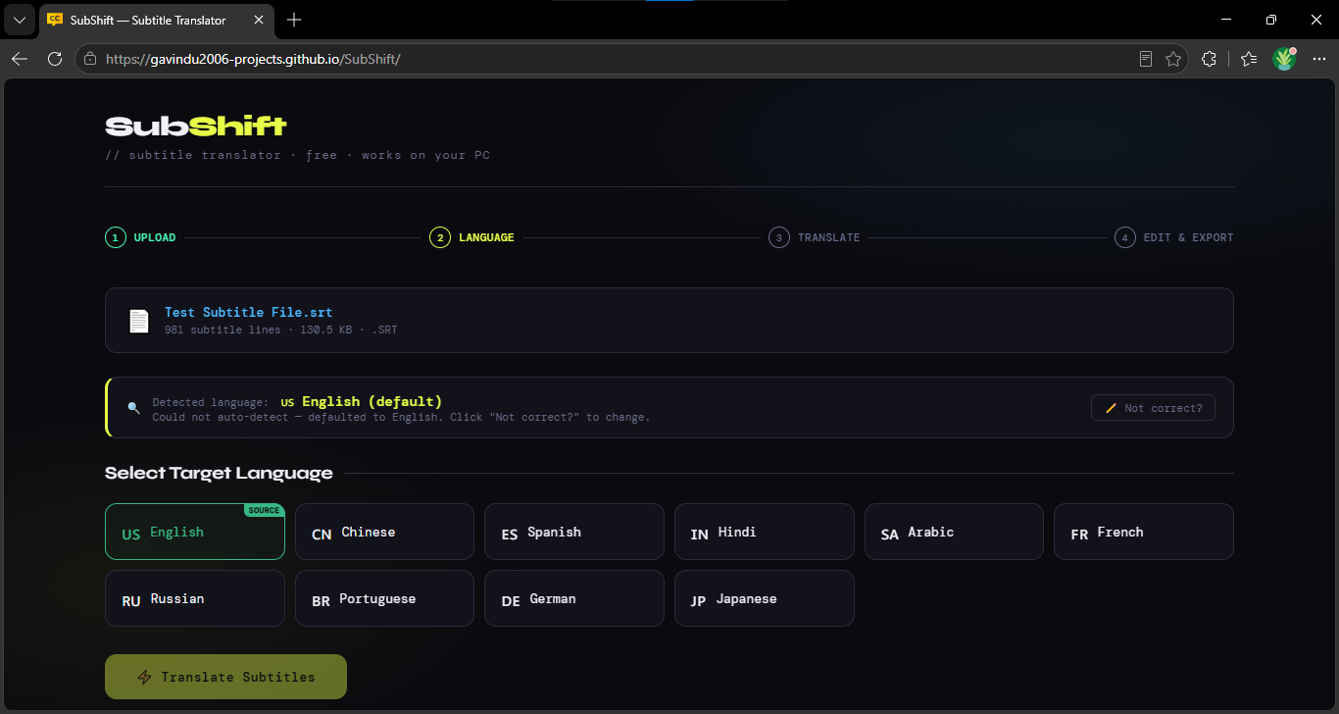The image size is (1339, 714).
Task: Choose Russian as target language
Action: (195, 598)
